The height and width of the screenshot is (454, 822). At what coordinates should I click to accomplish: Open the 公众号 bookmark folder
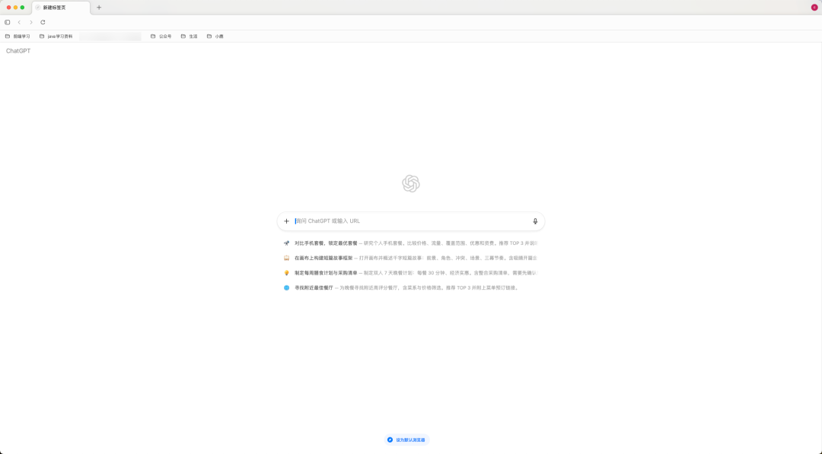click(161, 37)
